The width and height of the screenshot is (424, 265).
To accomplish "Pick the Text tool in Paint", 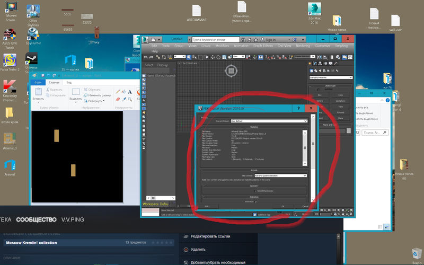I will 130,91.
